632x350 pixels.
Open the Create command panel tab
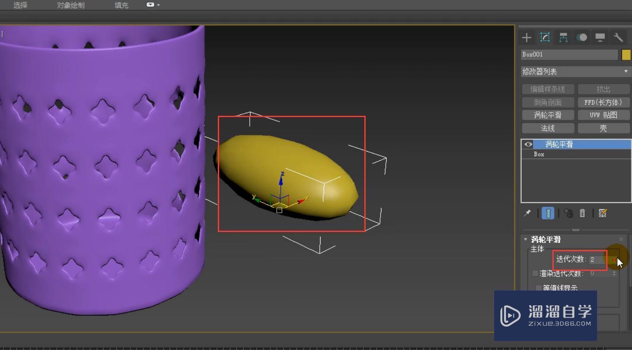point(527,38)
